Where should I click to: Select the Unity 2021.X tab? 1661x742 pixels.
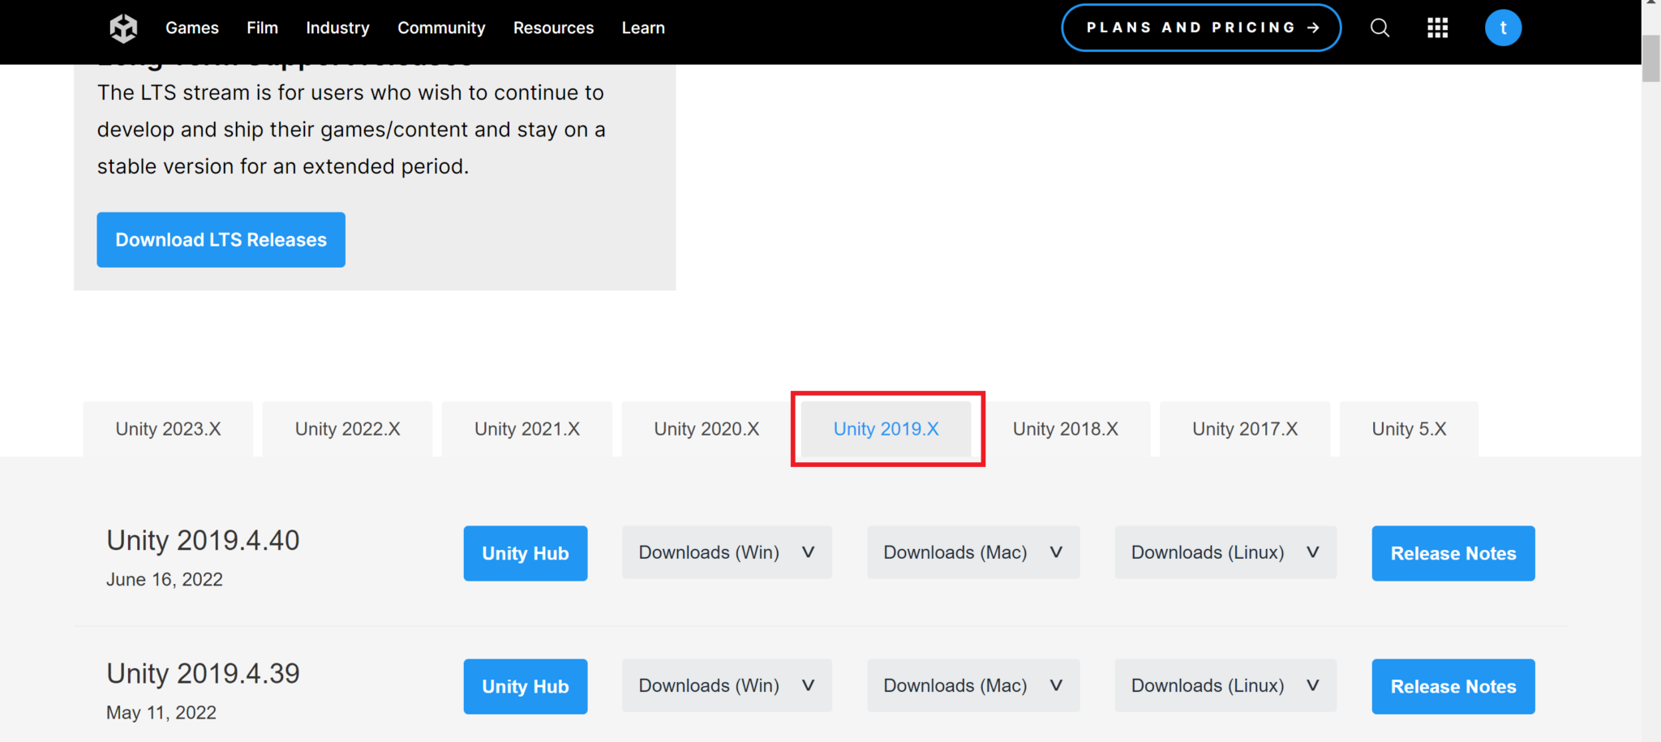pyautogui.click(x=527, y=429)
